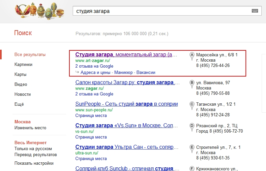Click map marker B for ул. Вавилова

(x=192, y=84)
